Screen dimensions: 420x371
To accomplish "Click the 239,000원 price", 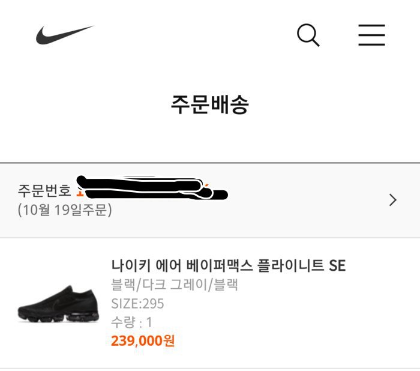I will [143, 341].
